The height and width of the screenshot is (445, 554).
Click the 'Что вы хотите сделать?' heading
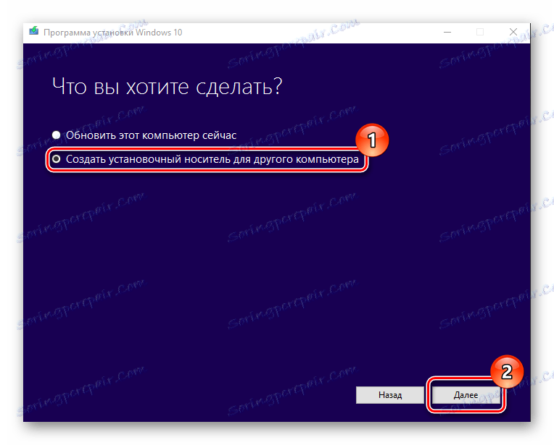tap(168, 86)
